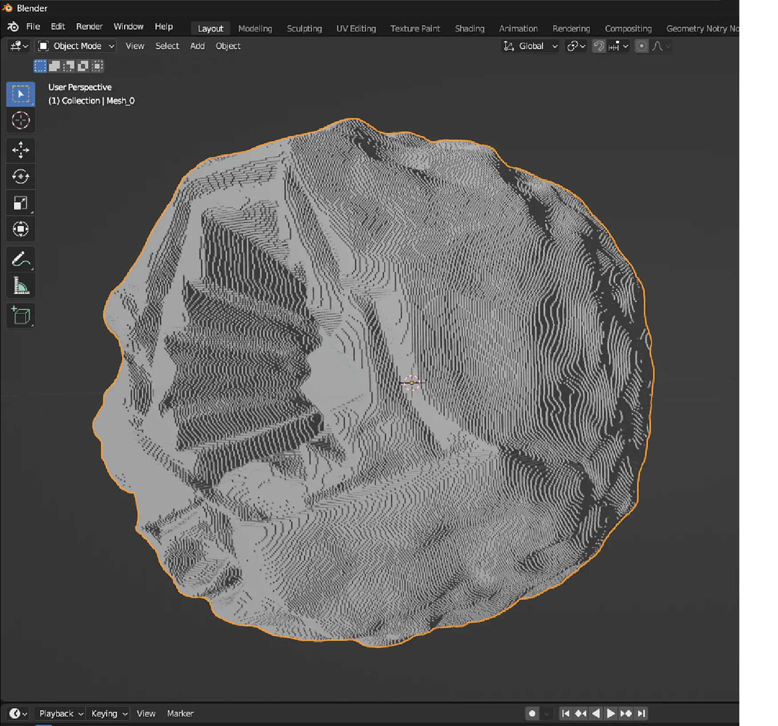
Task: Toggle proportional editing button
Action: (641, 46)
